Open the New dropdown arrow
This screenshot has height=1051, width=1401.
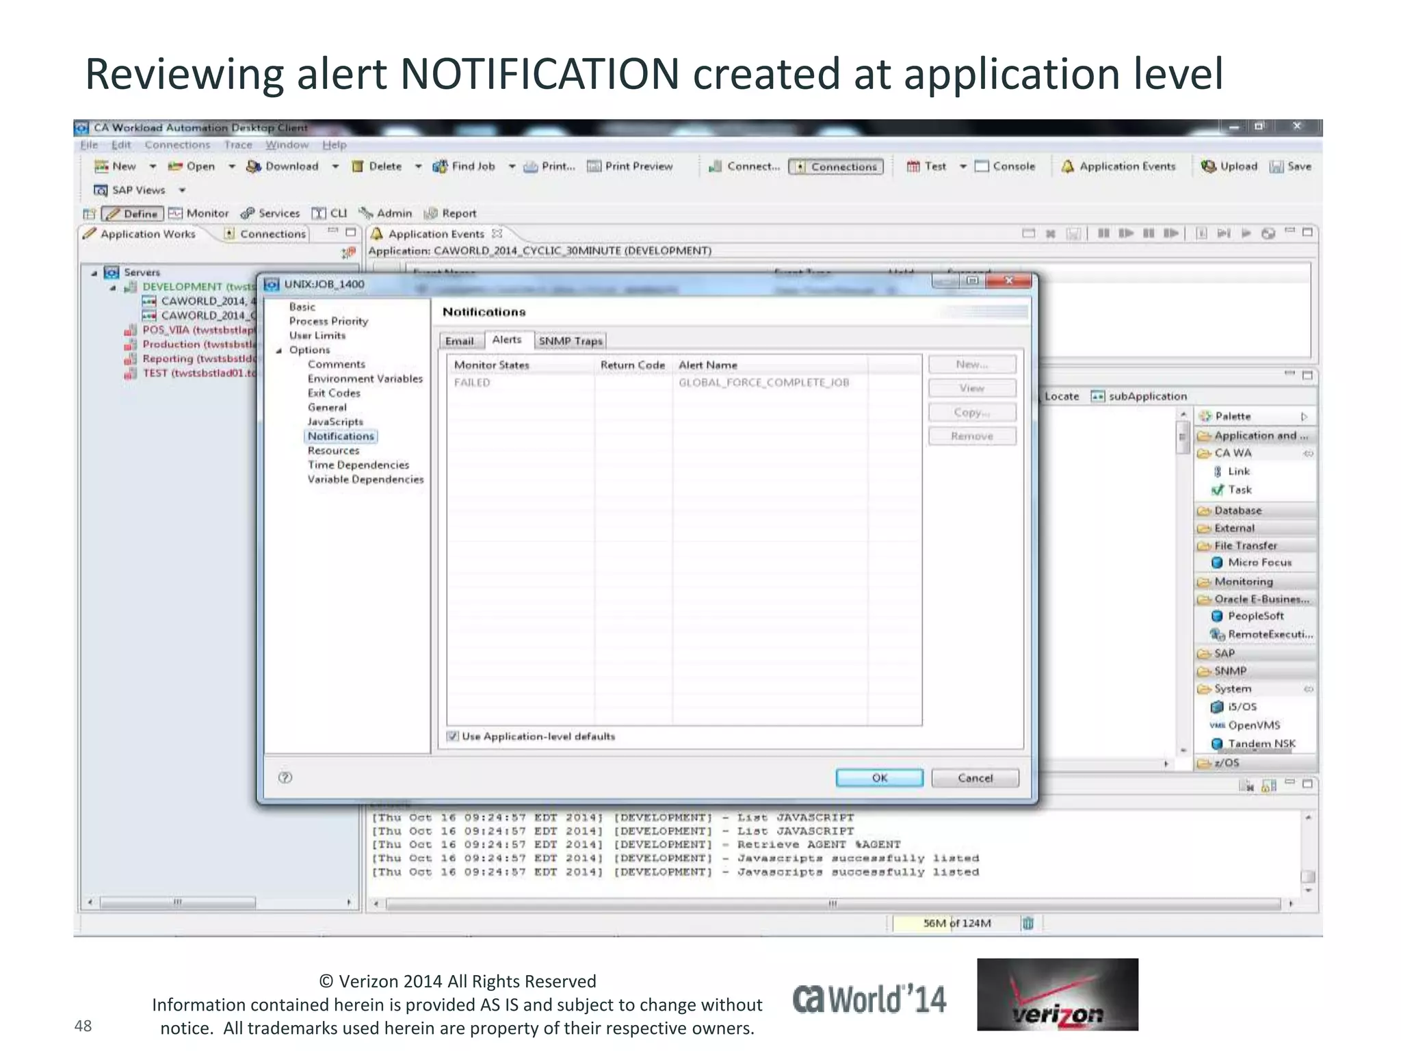153,166
